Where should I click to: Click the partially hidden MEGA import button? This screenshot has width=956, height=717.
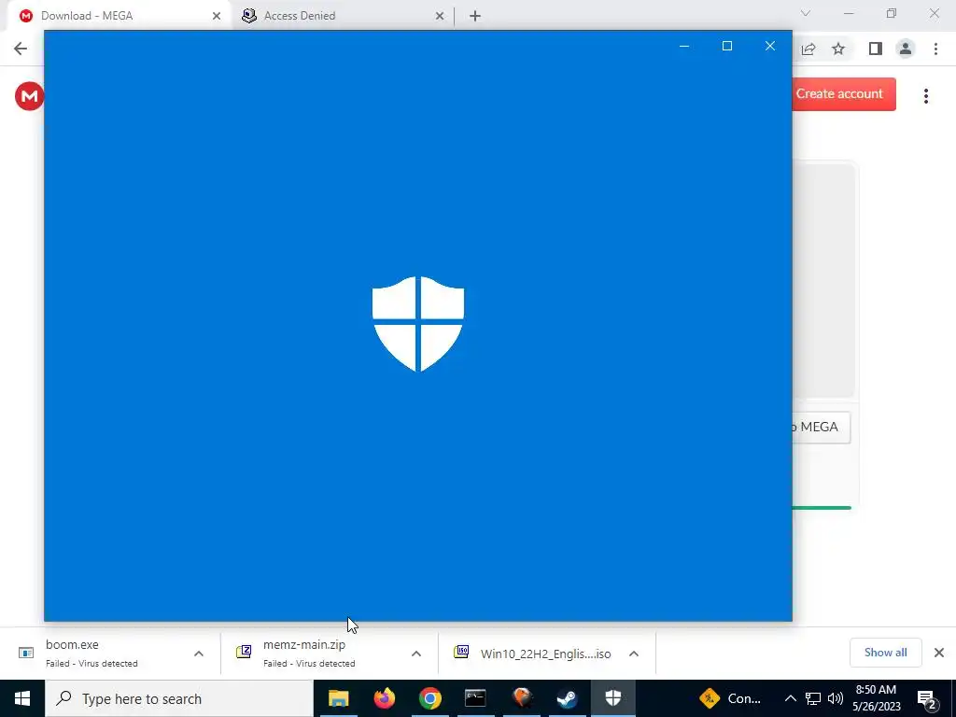click(x=822, y=427)
